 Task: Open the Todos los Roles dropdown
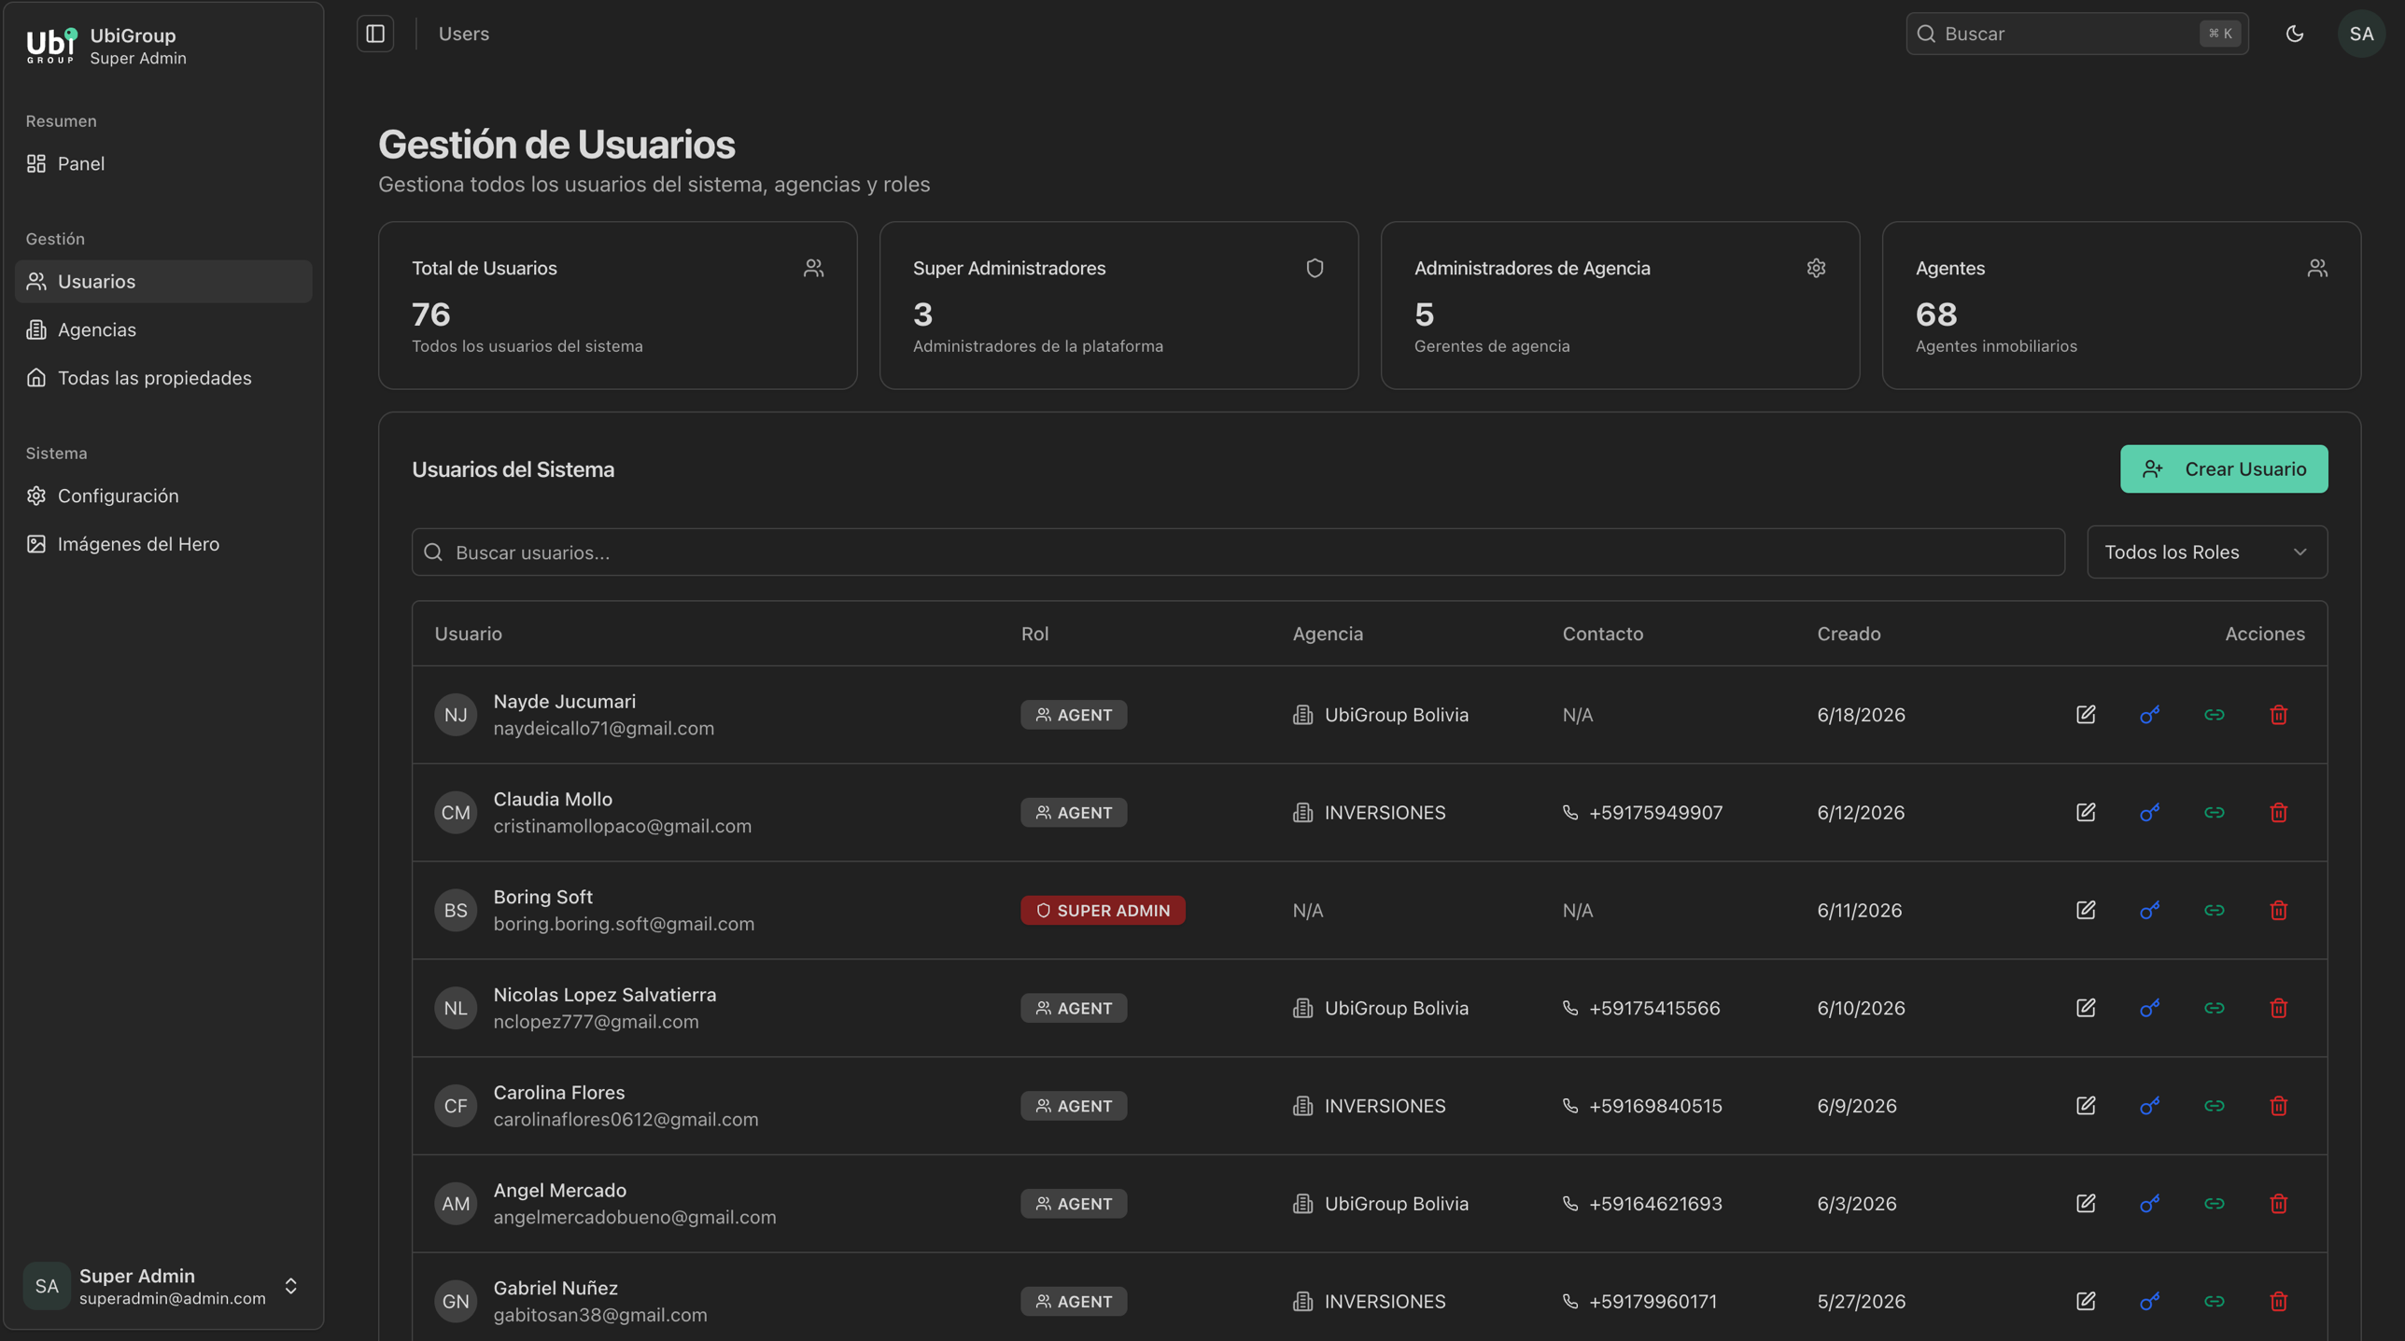2207,552
